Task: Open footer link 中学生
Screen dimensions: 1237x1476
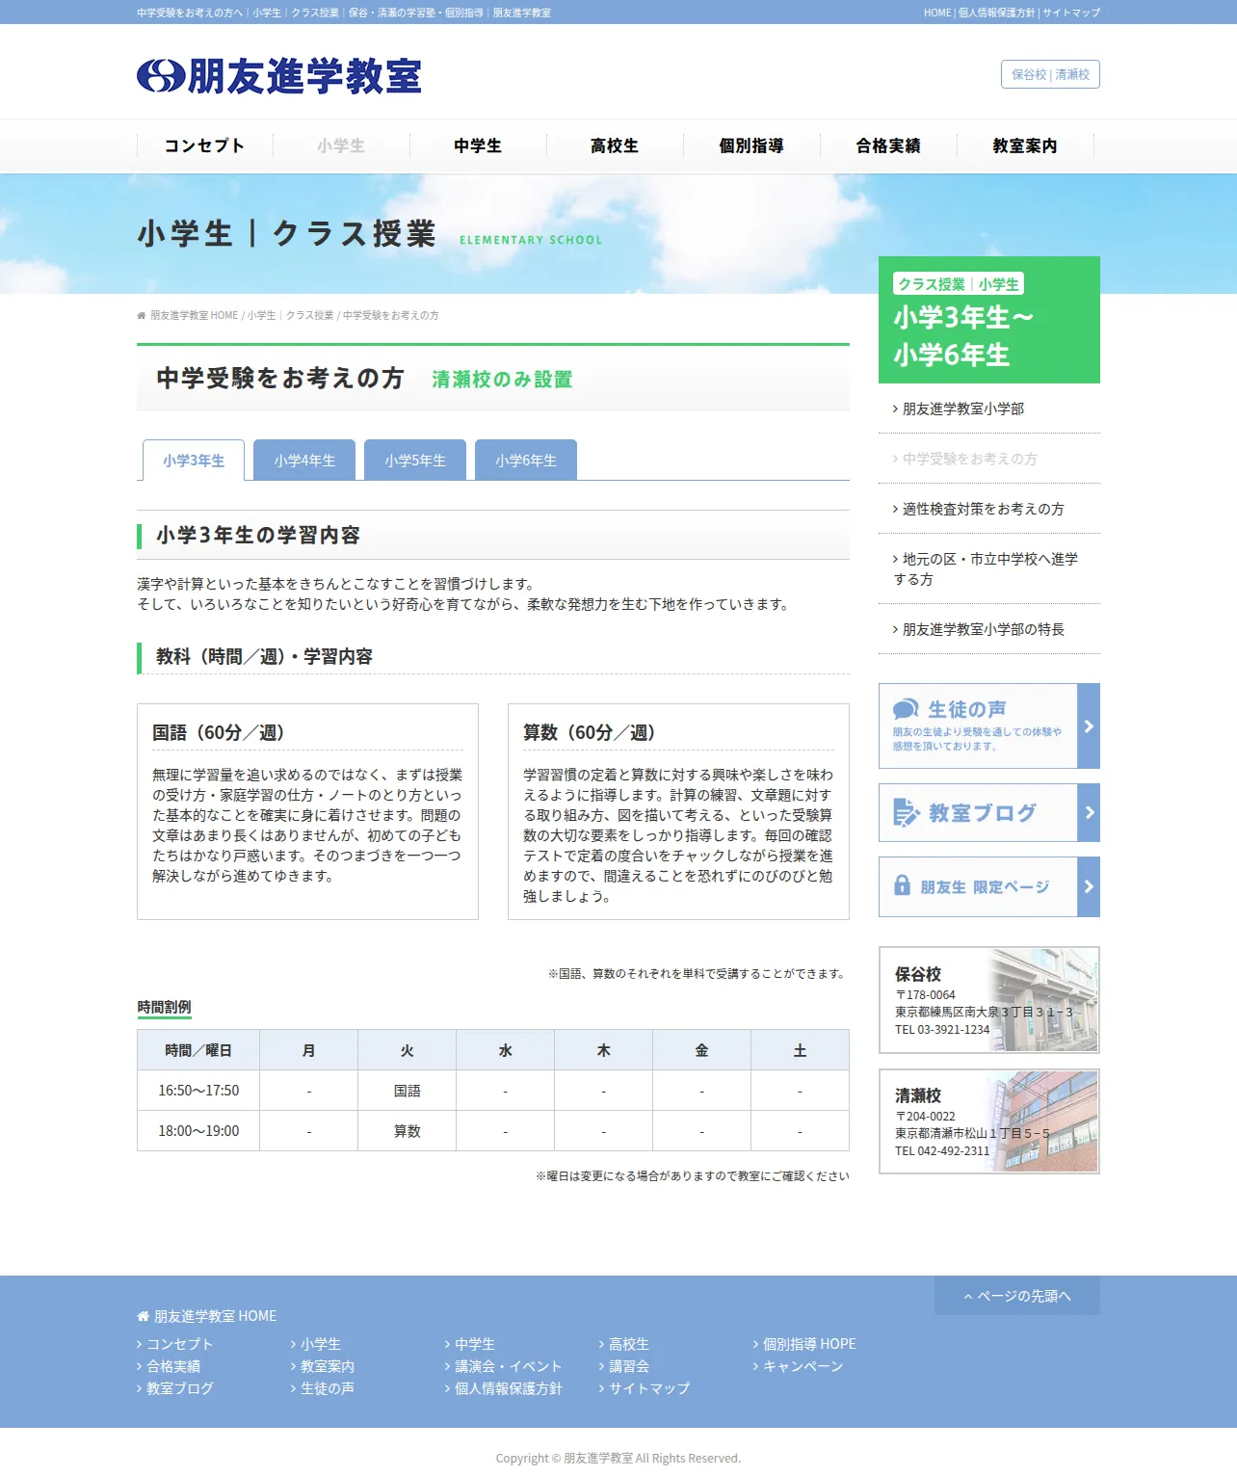Action: coord(475,1344)
